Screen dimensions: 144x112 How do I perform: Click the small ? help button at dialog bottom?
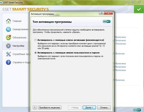coord(35,108)
